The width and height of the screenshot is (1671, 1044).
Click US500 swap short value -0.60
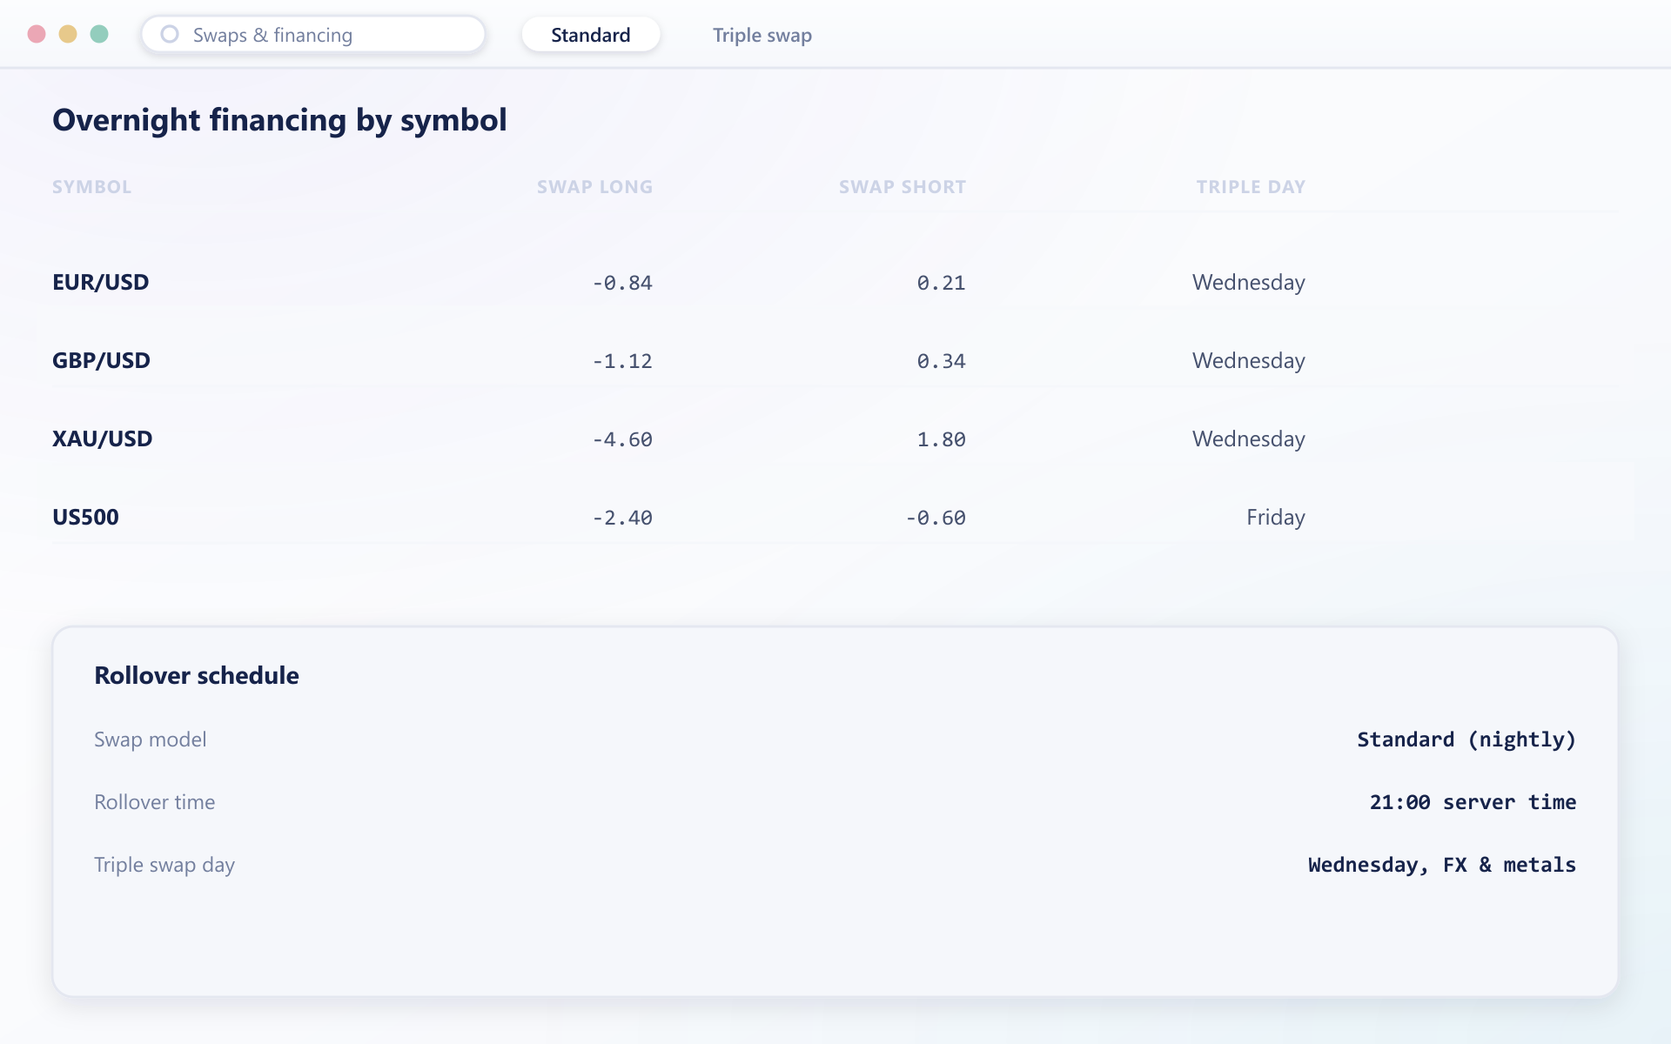tap(936, 518)
